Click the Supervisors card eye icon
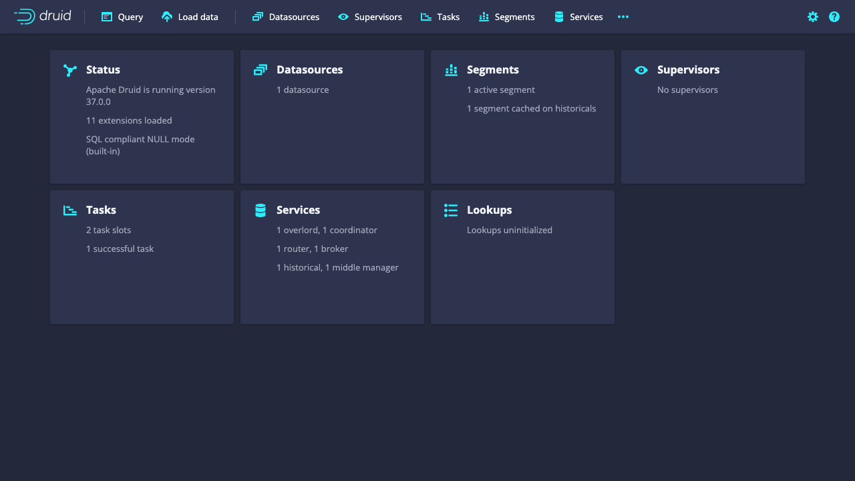Image resolution: width=855 pixels, height=481 pixels. point(641,70)
